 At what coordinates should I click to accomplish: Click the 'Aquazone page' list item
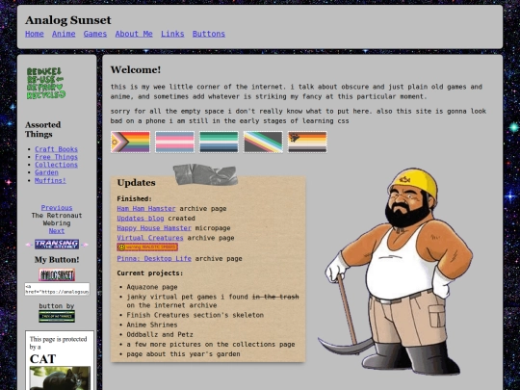tap(152, 287)
